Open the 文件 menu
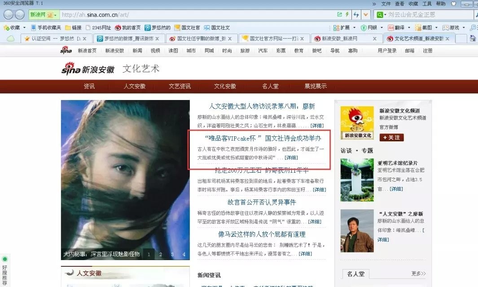 pos(386,4)
